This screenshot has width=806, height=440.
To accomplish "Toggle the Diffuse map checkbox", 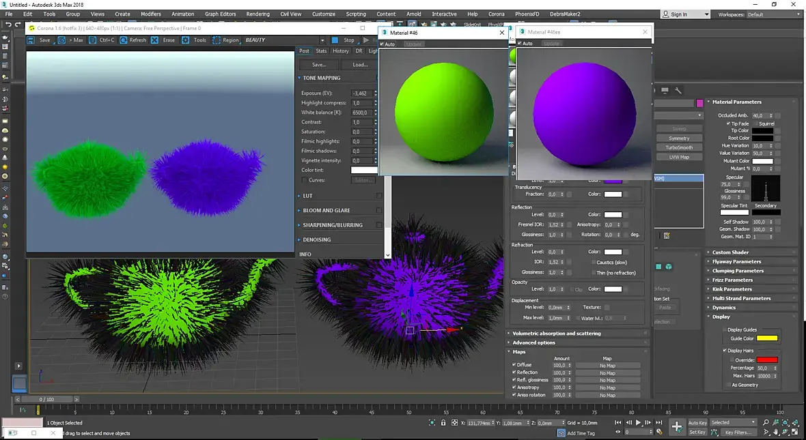I will coord(514,365).
